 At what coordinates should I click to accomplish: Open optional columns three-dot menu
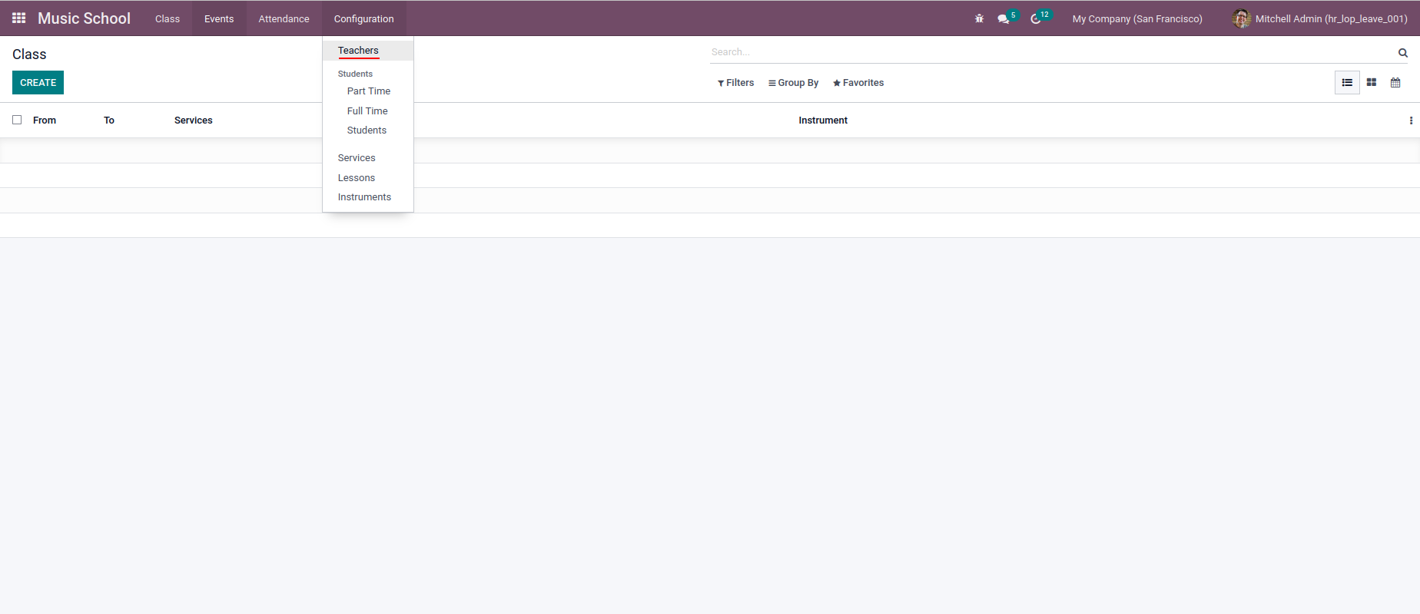tap(1411, 120)
